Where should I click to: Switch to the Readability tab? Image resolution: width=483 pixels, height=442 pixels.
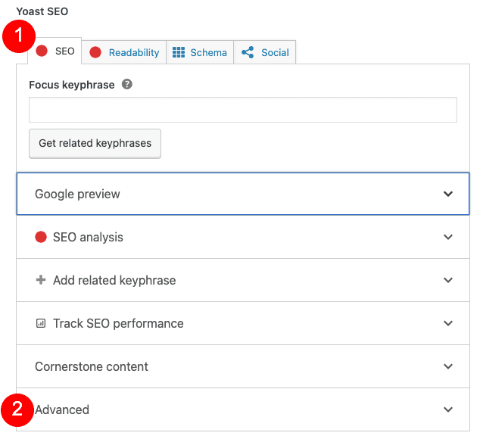133,52
